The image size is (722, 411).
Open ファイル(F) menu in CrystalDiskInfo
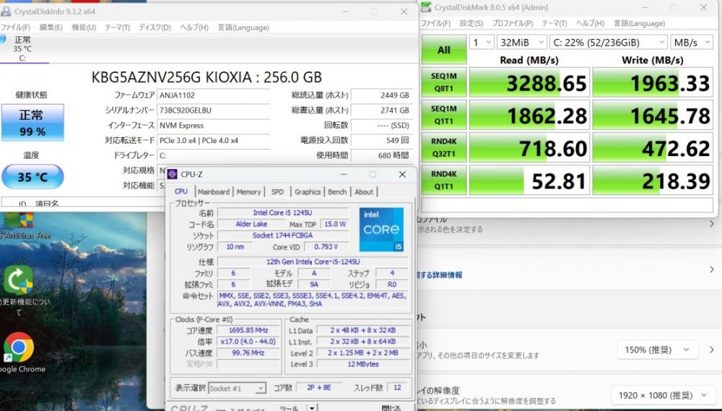pyautogui.click(x=15, y=27)
